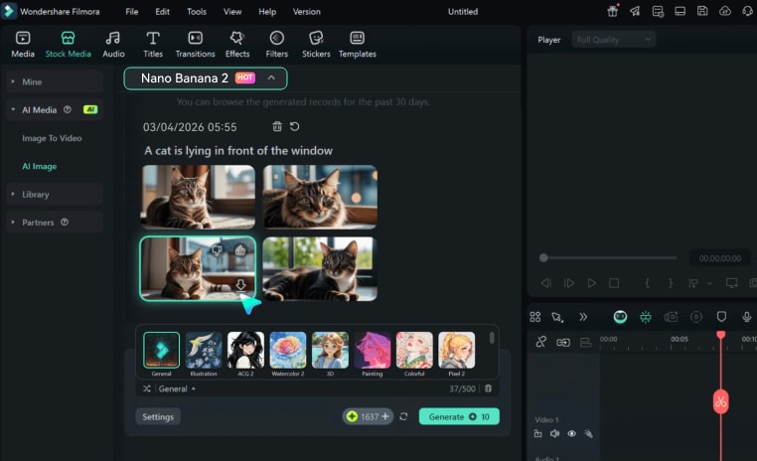This screenshot has width=757, height=461.
Task: Click the player progress slider
Action: click(608, 257)
